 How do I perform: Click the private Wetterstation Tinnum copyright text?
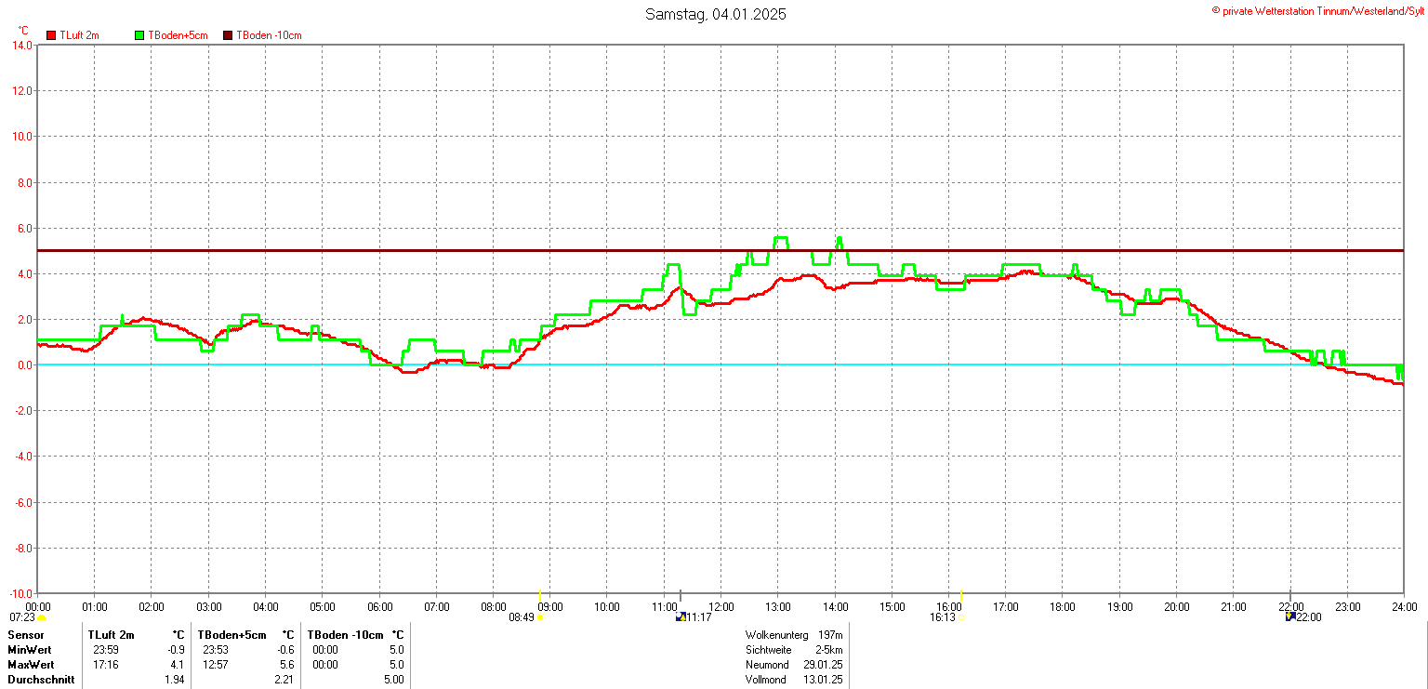[1317, 10]
